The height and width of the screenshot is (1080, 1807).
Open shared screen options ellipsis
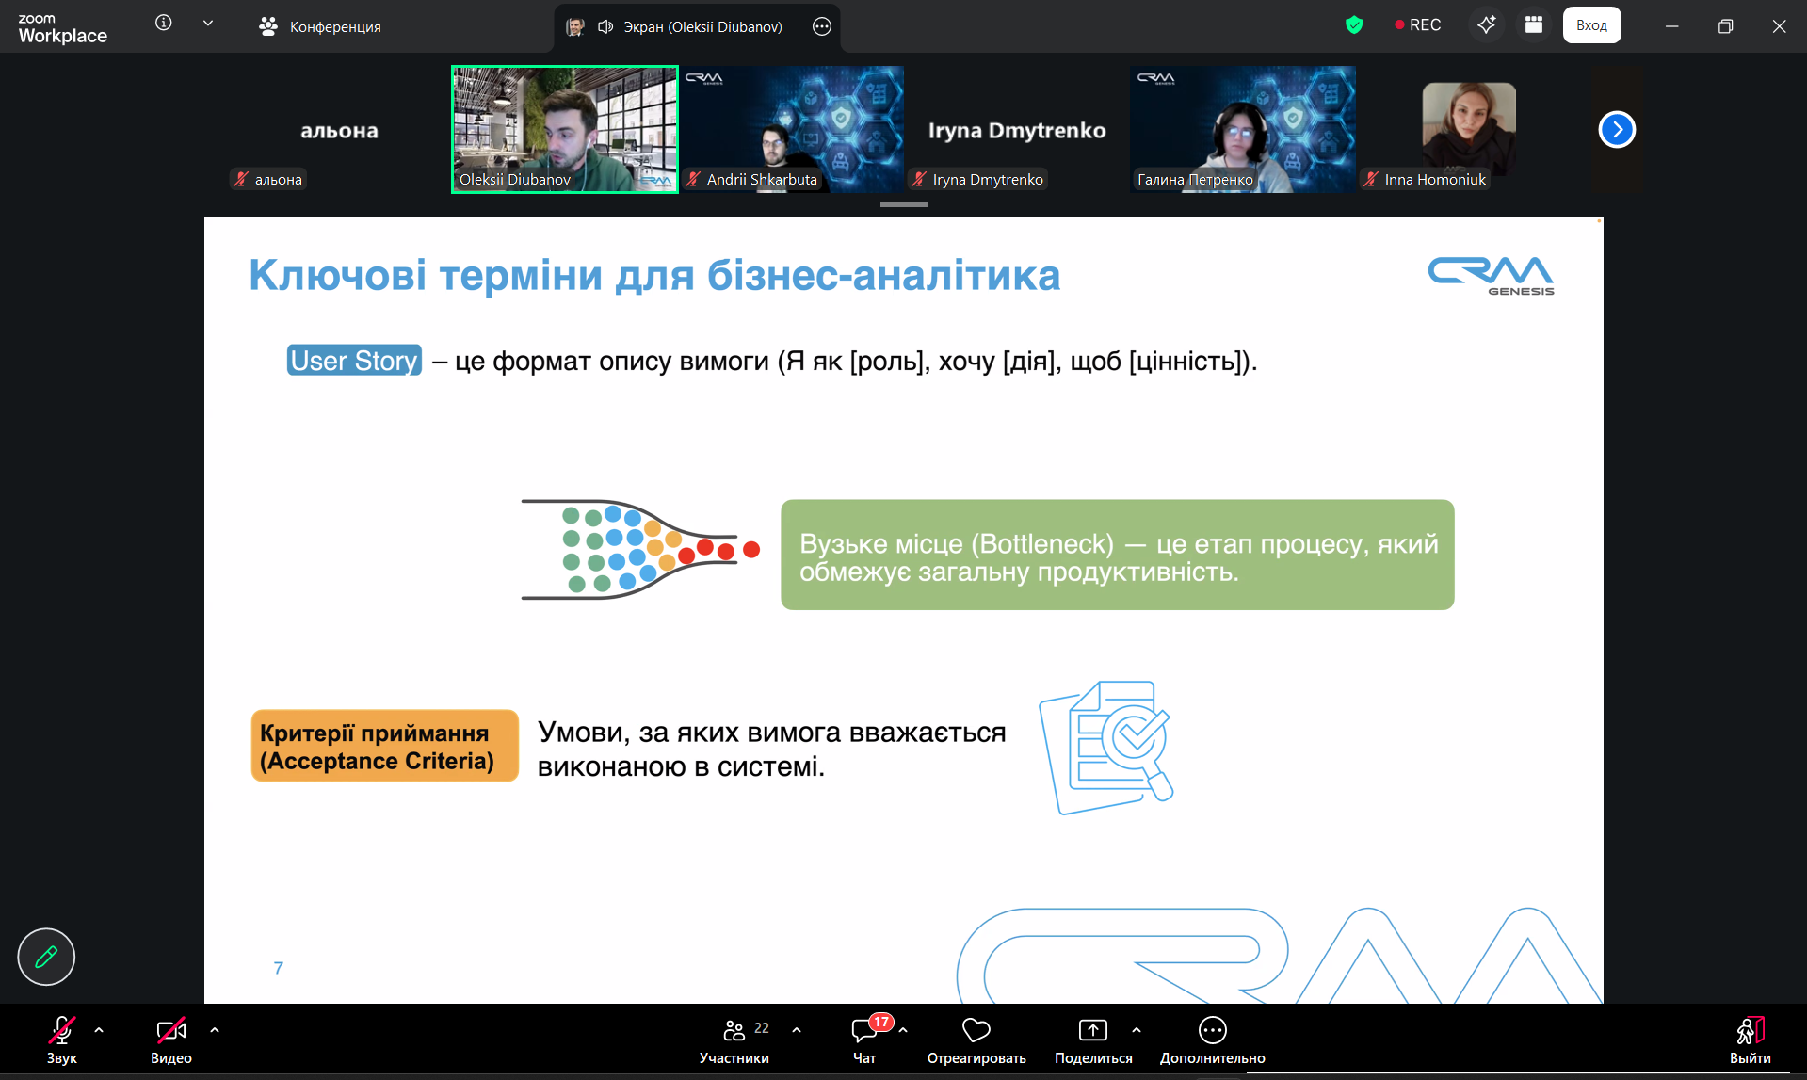coord(822,26)
